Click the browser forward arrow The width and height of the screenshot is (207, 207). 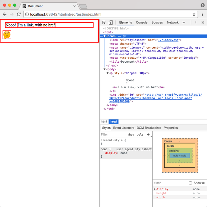(x=12, y=14)
